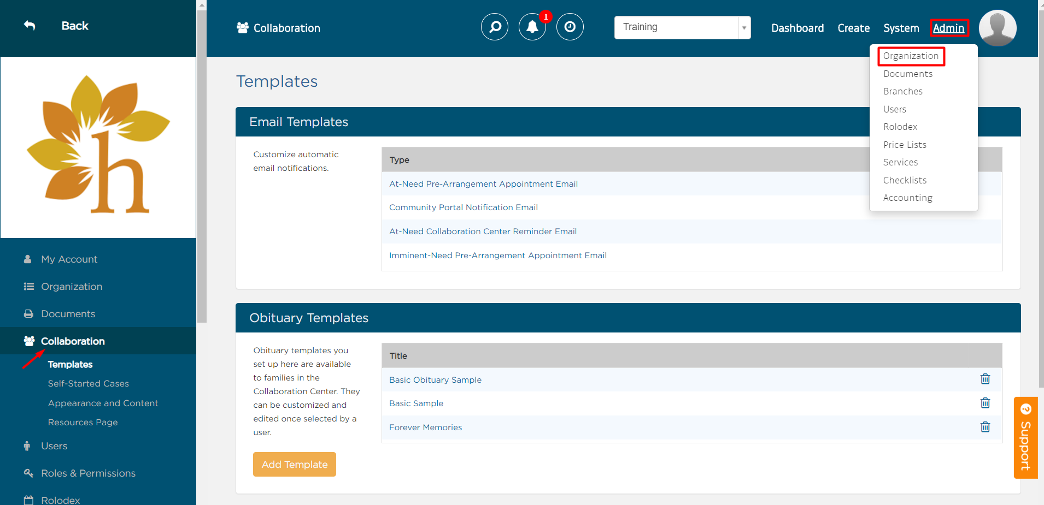Click the Users figure icon in sidebar
This screenshot has width=1044, height=505.
pyautogui.click(x=27, y=446)
